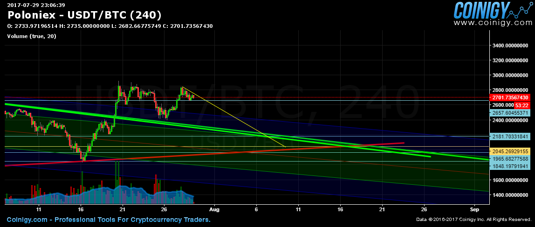This screenshot has height=227, width=535.
Task: Click the 2400.00000000 axis label
Action: click(x=510, y=120)
